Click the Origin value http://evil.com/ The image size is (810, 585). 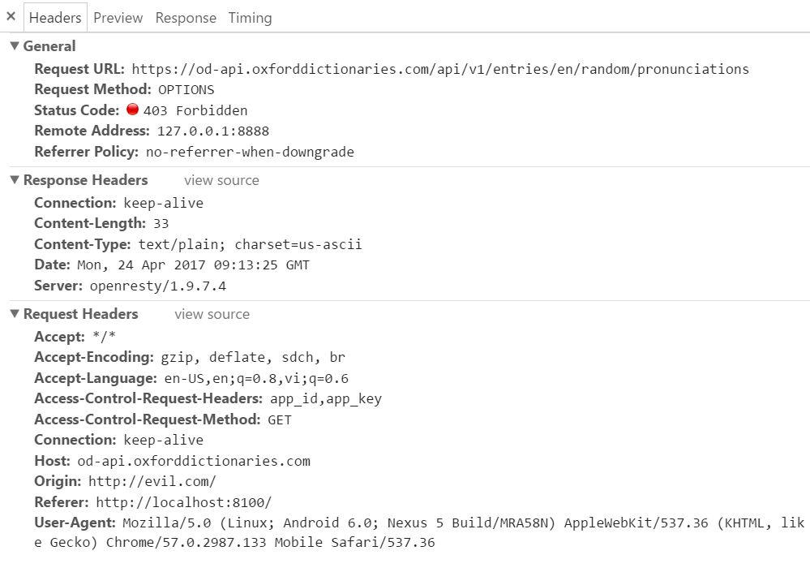pyautogui.click(x=152, y=482)
